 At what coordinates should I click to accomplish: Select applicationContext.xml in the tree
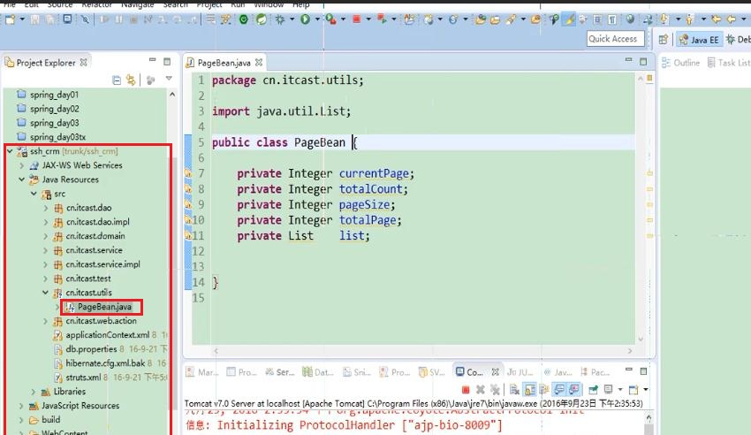[x=107, y=335]
